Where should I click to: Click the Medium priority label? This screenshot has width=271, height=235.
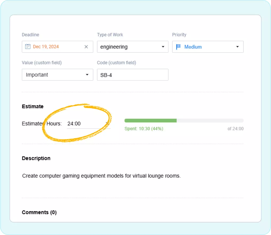[193, 47]
